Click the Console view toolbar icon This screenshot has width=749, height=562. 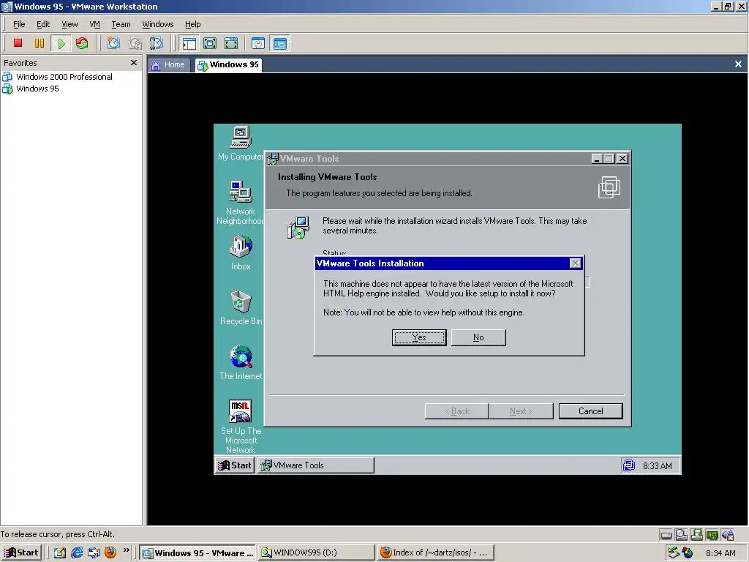(279, 43)
